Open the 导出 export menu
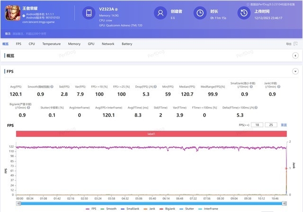This screenshot has height=212, width=303. (x=289, y=44)
